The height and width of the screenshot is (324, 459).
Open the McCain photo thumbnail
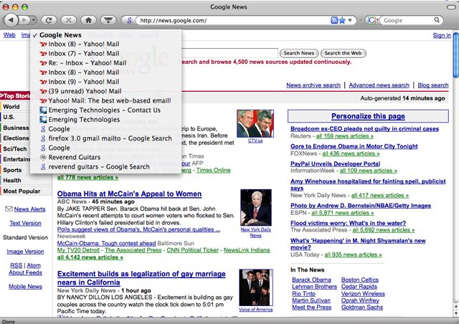(x=256, y=207)
